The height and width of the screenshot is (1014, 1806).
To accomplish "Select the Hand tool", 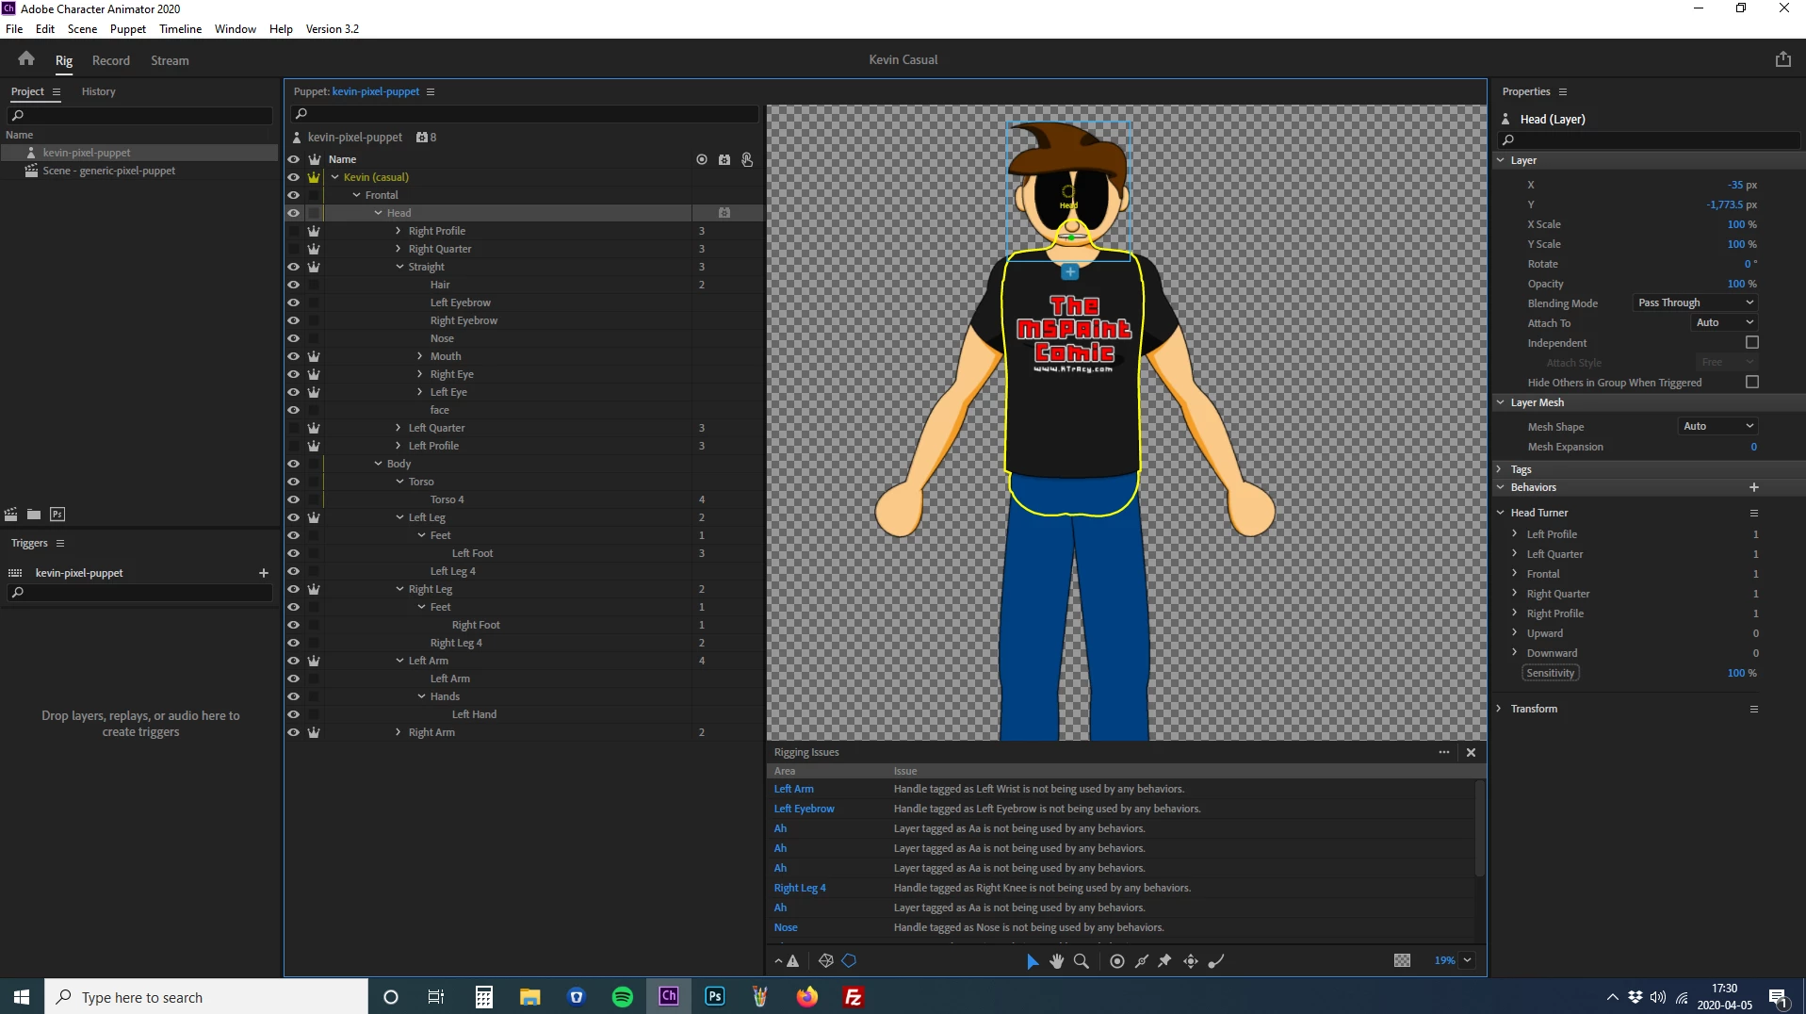I will 1057,961.
